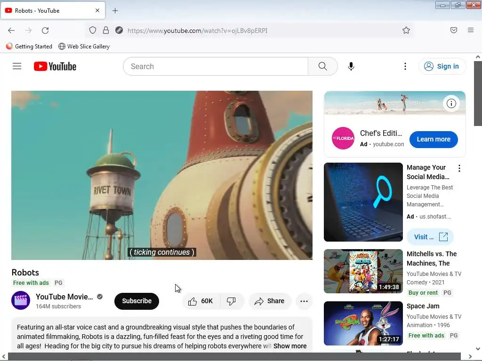Subscribe to YouTube Movies channel
The width and height of the screenshot is (482, 361).
click(137, 301)
